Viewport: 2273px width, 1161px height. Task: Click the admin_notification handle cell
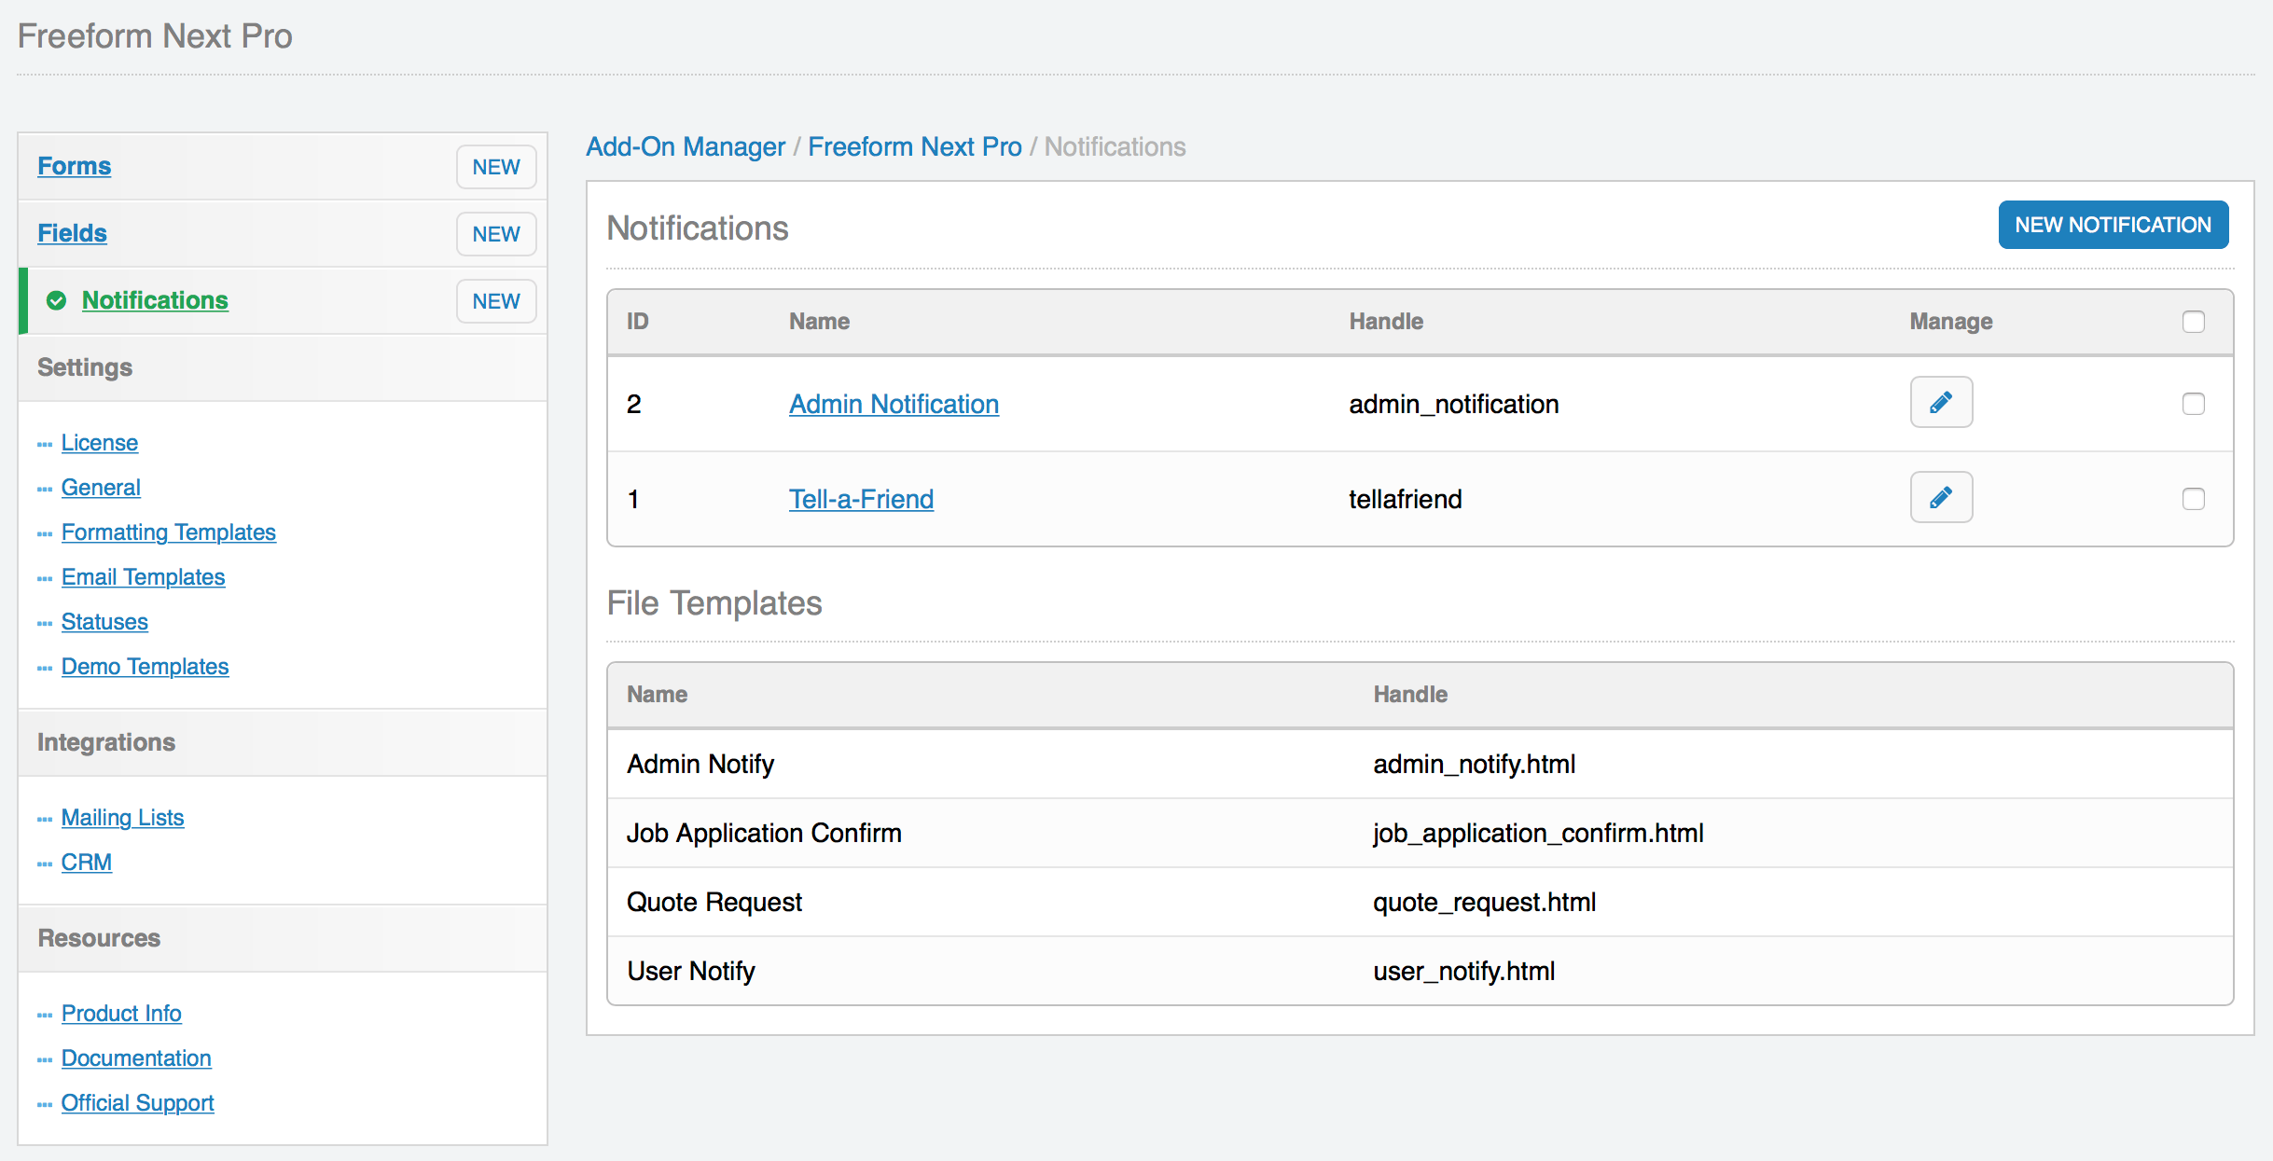tap(1453, 404)
